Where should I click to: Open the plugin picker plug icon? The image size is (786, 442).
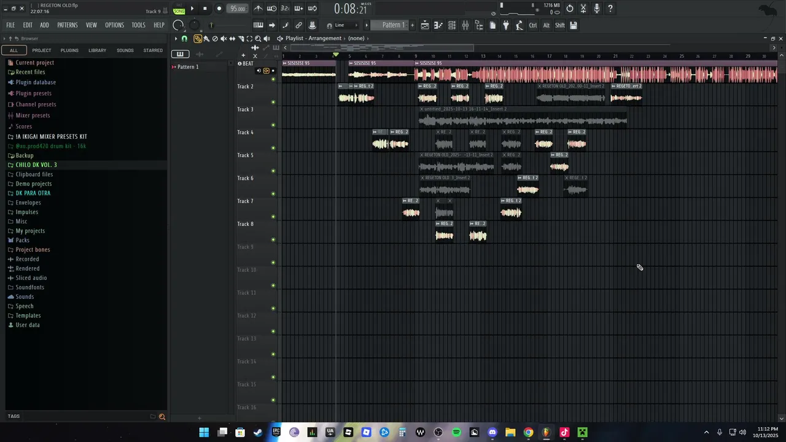click(x=506, y=25)
